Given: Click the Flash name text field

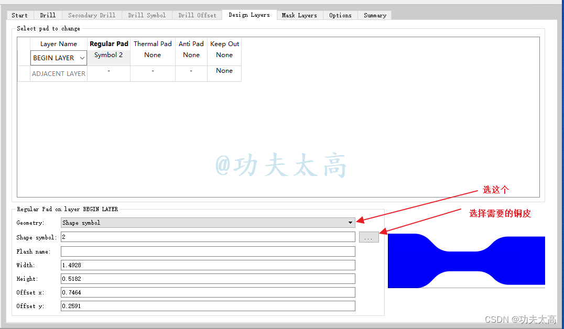Looking at the screenshot, I should [x=208, y=251].
